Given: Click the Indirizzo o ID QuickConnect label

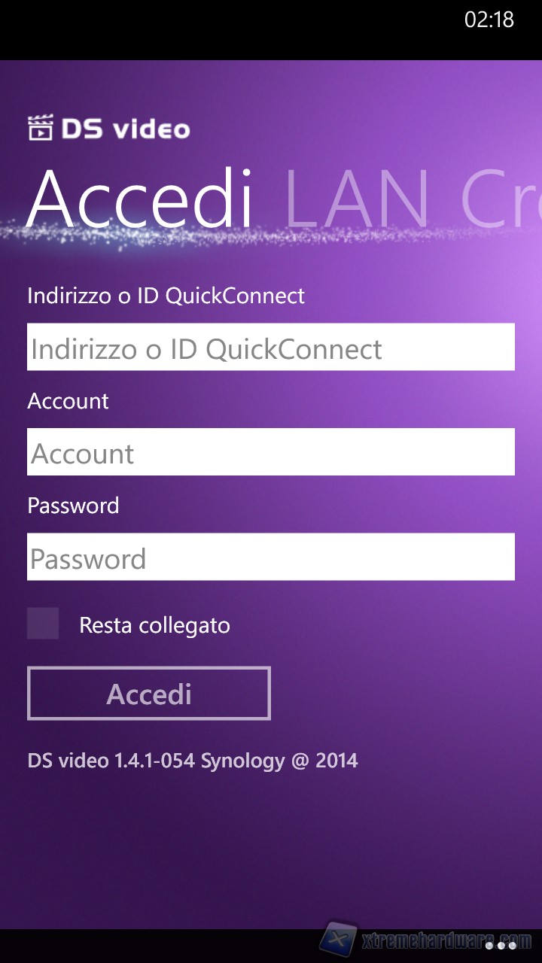Looking at the screenshot, I should 166,296.
